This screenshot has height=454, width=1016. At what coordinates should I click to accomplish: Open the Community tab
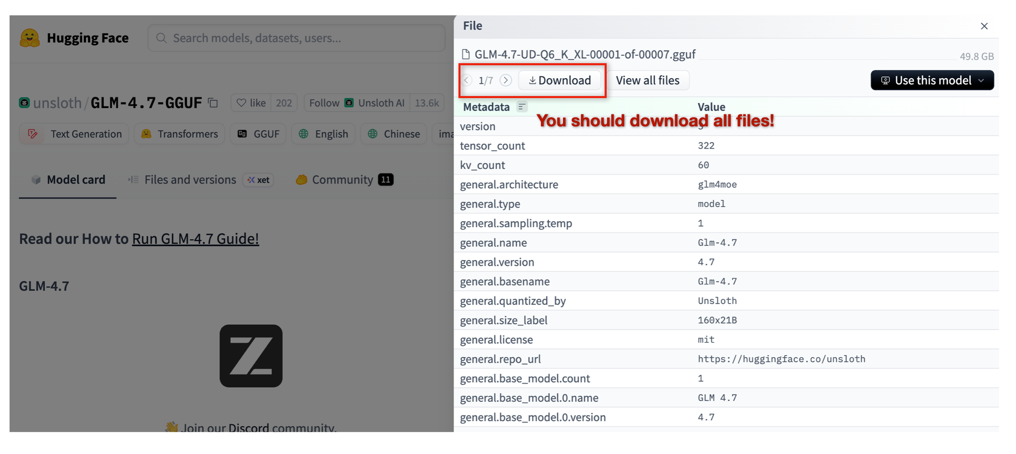342,180
